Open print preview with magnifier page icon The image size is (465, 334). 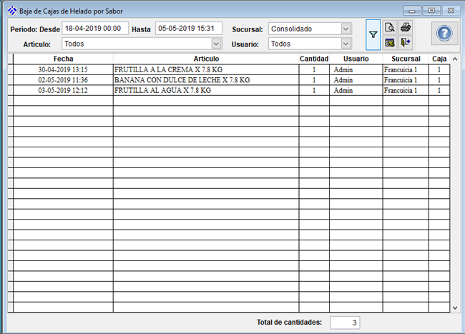coord(390,28)
